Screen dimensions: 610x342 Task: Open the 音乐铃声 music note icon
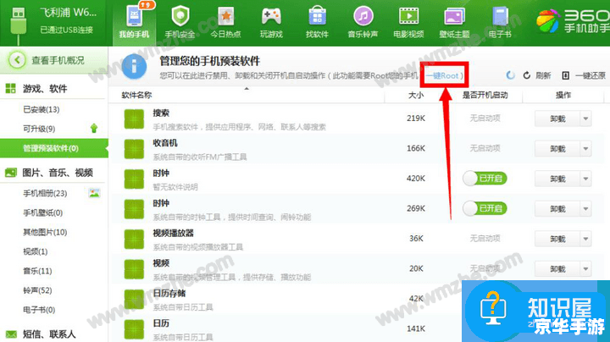363,16
